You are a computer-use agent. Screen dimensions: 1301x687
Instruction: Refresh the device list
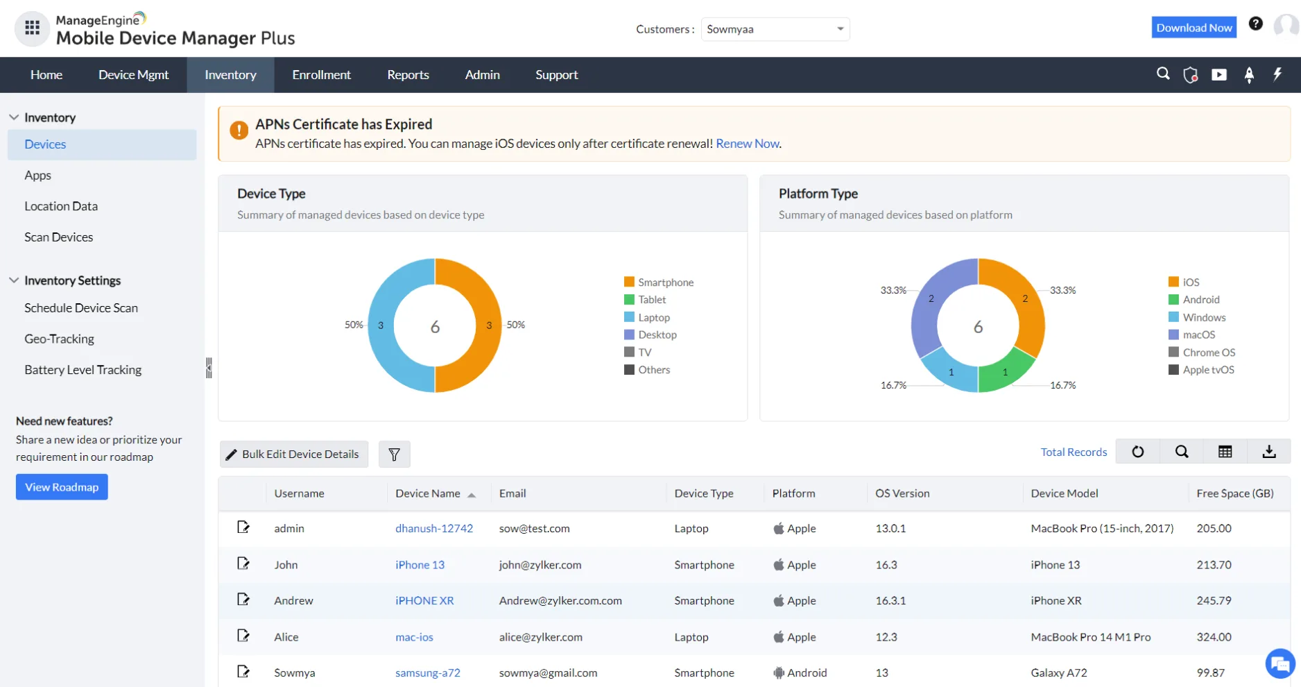point(1138,452)
